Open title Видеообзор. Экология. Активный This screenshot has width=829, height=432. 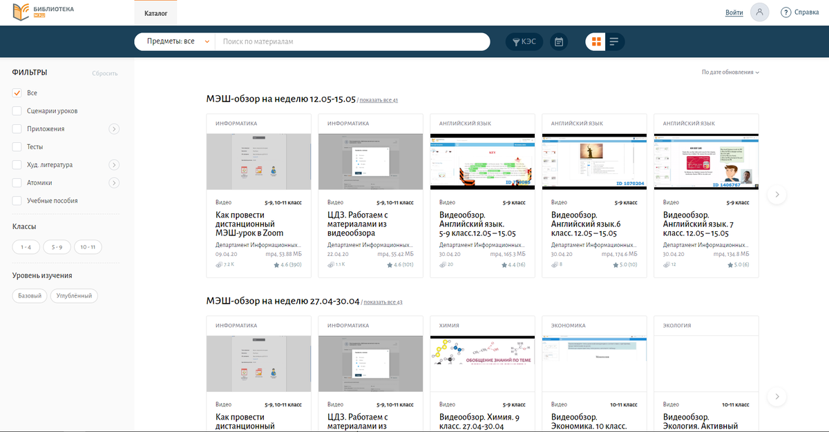tap(701, 422)
